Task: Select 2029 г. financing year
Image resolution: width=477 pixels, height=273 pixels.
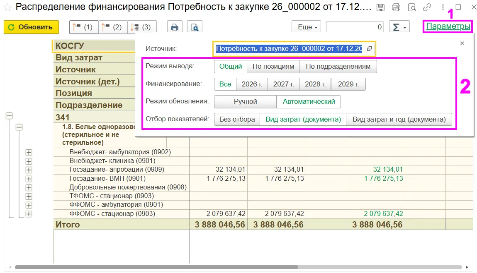Action: tap(348, 84)
